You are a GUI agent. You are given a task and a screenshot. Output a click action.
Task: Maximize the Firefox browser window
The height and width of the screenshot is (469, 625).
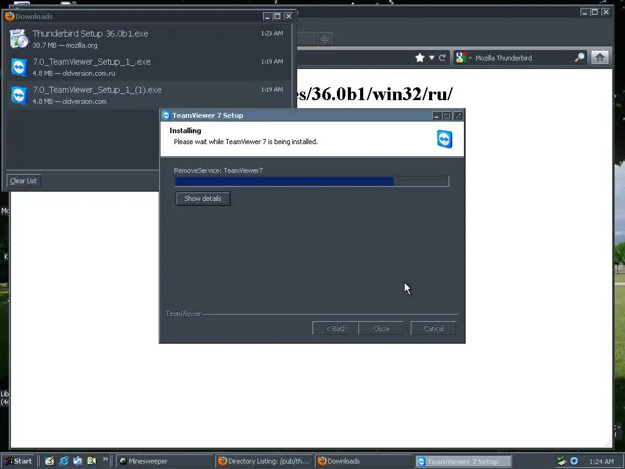click(594, 12)
